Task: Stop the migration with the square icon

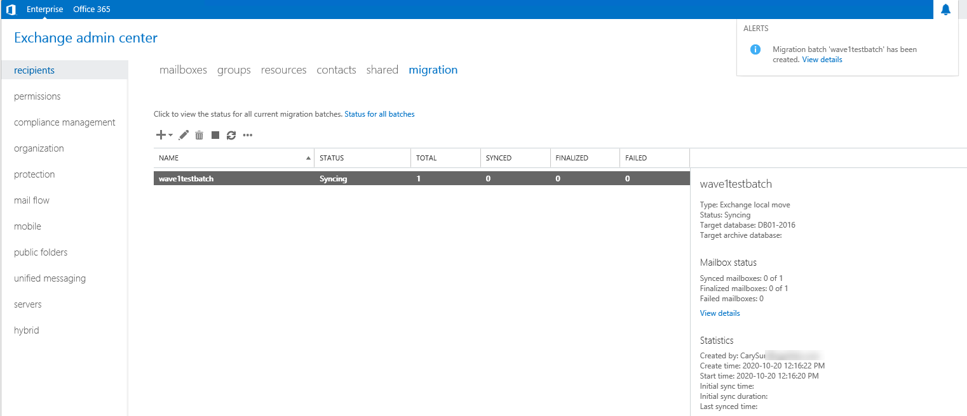Action: pos(215,135)
